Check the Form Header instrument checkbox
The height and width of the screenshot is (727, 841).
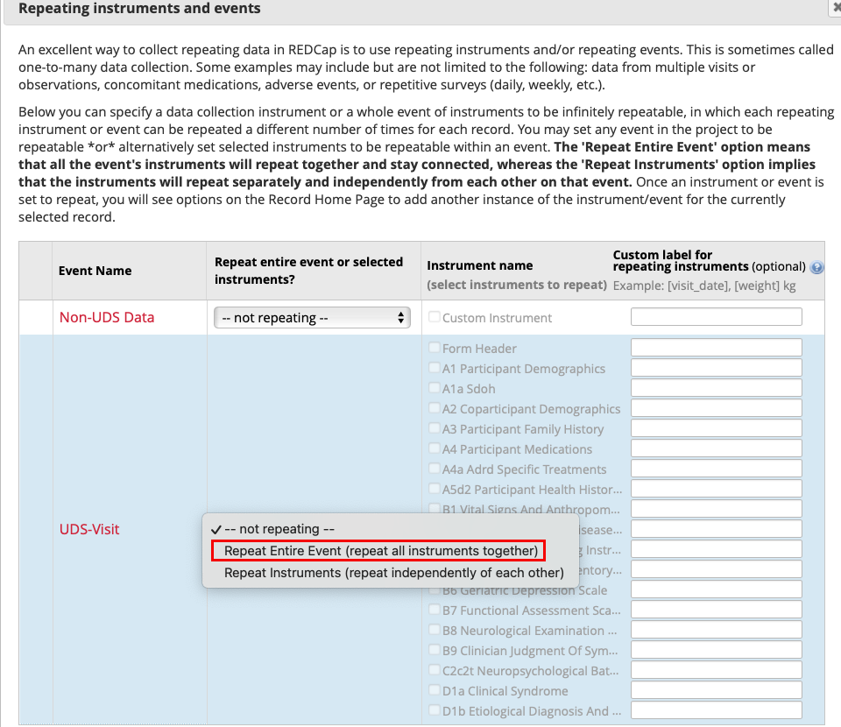point(434,348)
